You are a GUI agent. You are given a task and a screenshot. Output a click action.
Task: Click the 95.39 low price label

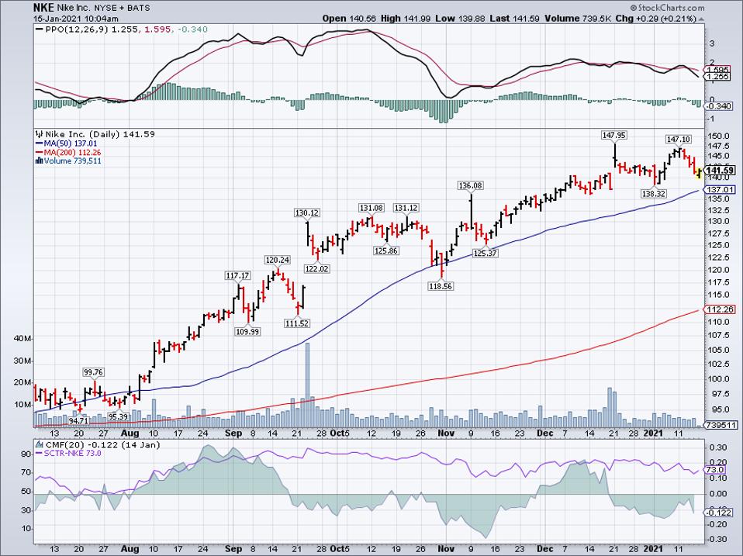click(x=118, y=416)
